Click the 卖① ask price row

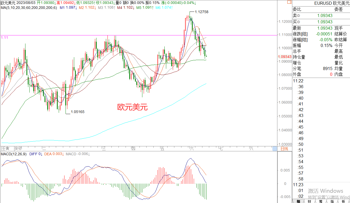321,16
